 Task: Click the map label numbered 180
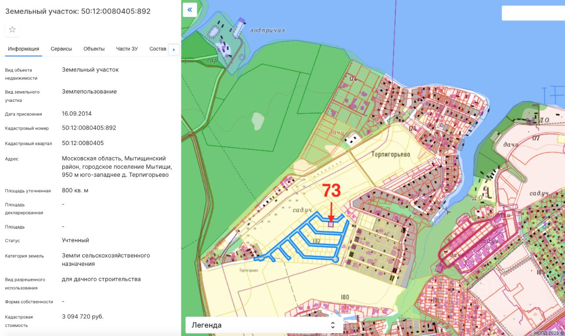(x=345, y=297)
